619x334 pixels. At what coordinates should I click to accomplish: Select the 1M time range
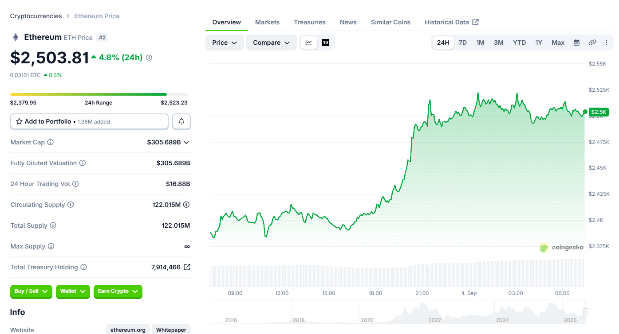(480, 43)
